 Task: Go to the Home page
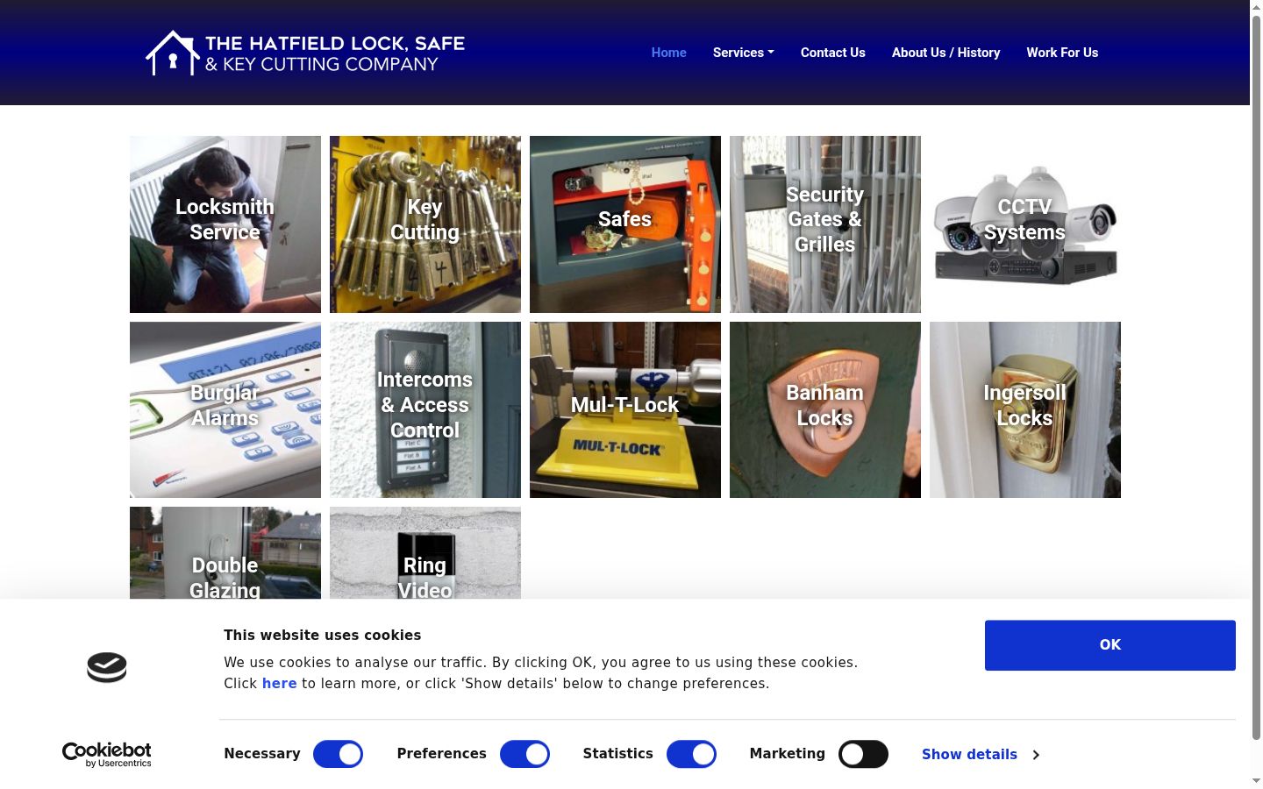click(x=669, y=53)
